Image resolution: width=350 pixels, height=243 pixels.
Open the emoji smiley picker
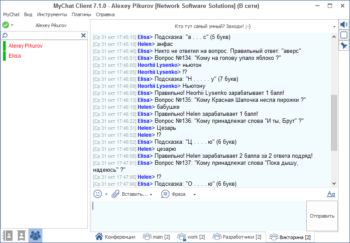click(98, 194)
